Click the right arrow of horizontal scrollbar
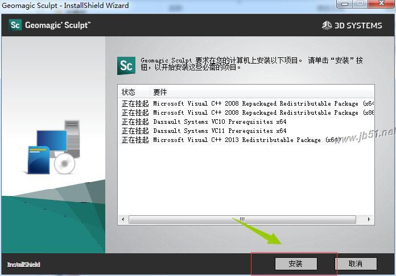Screen dimensions: 396x276 point(369,219)
